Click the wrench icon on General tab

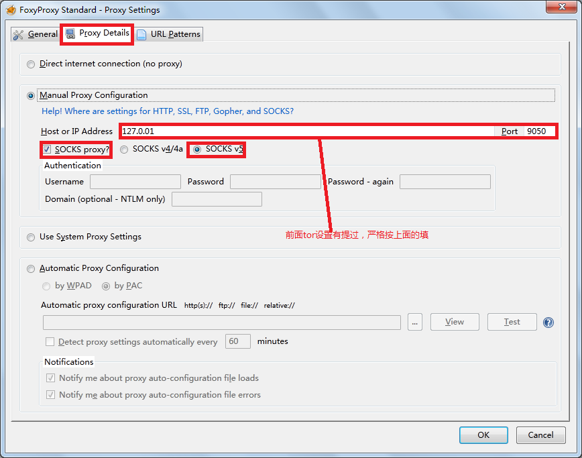19,34
